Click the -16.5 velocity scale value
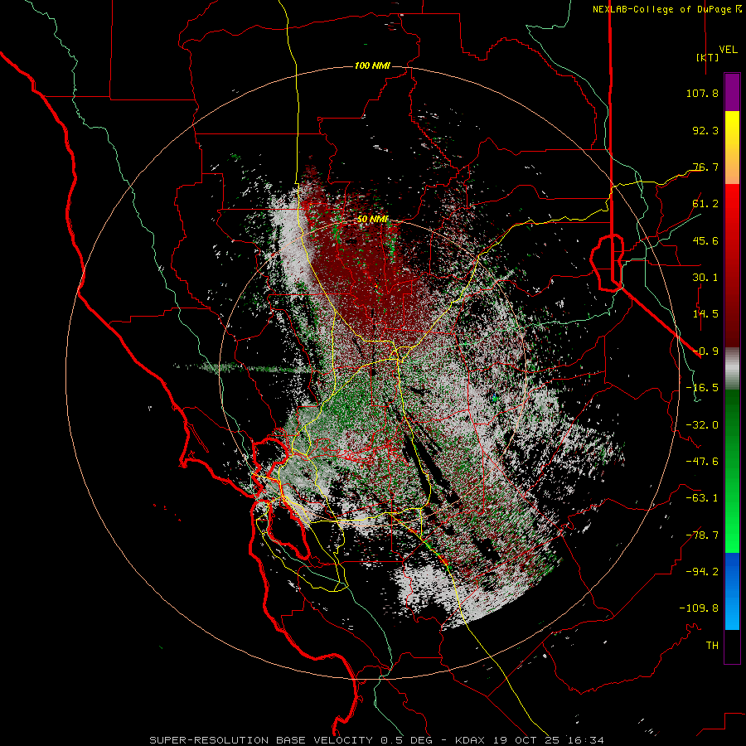 click(x=702, y=388)
